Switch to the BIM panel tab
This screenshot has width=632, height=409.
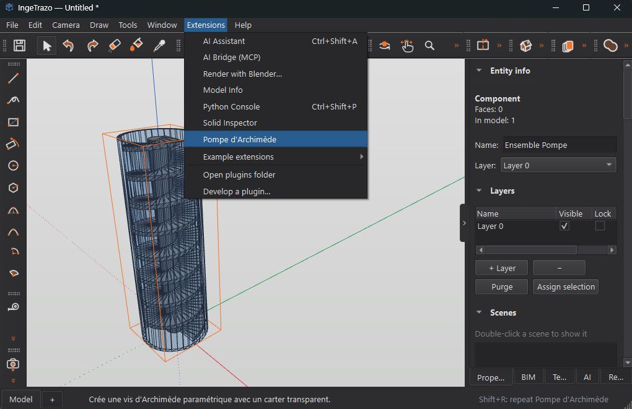[528, 377]
